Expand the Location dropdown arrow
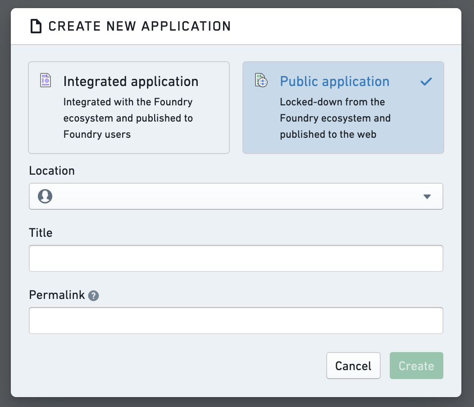This screenshot has width=474, height=407. tap(427, 197)
